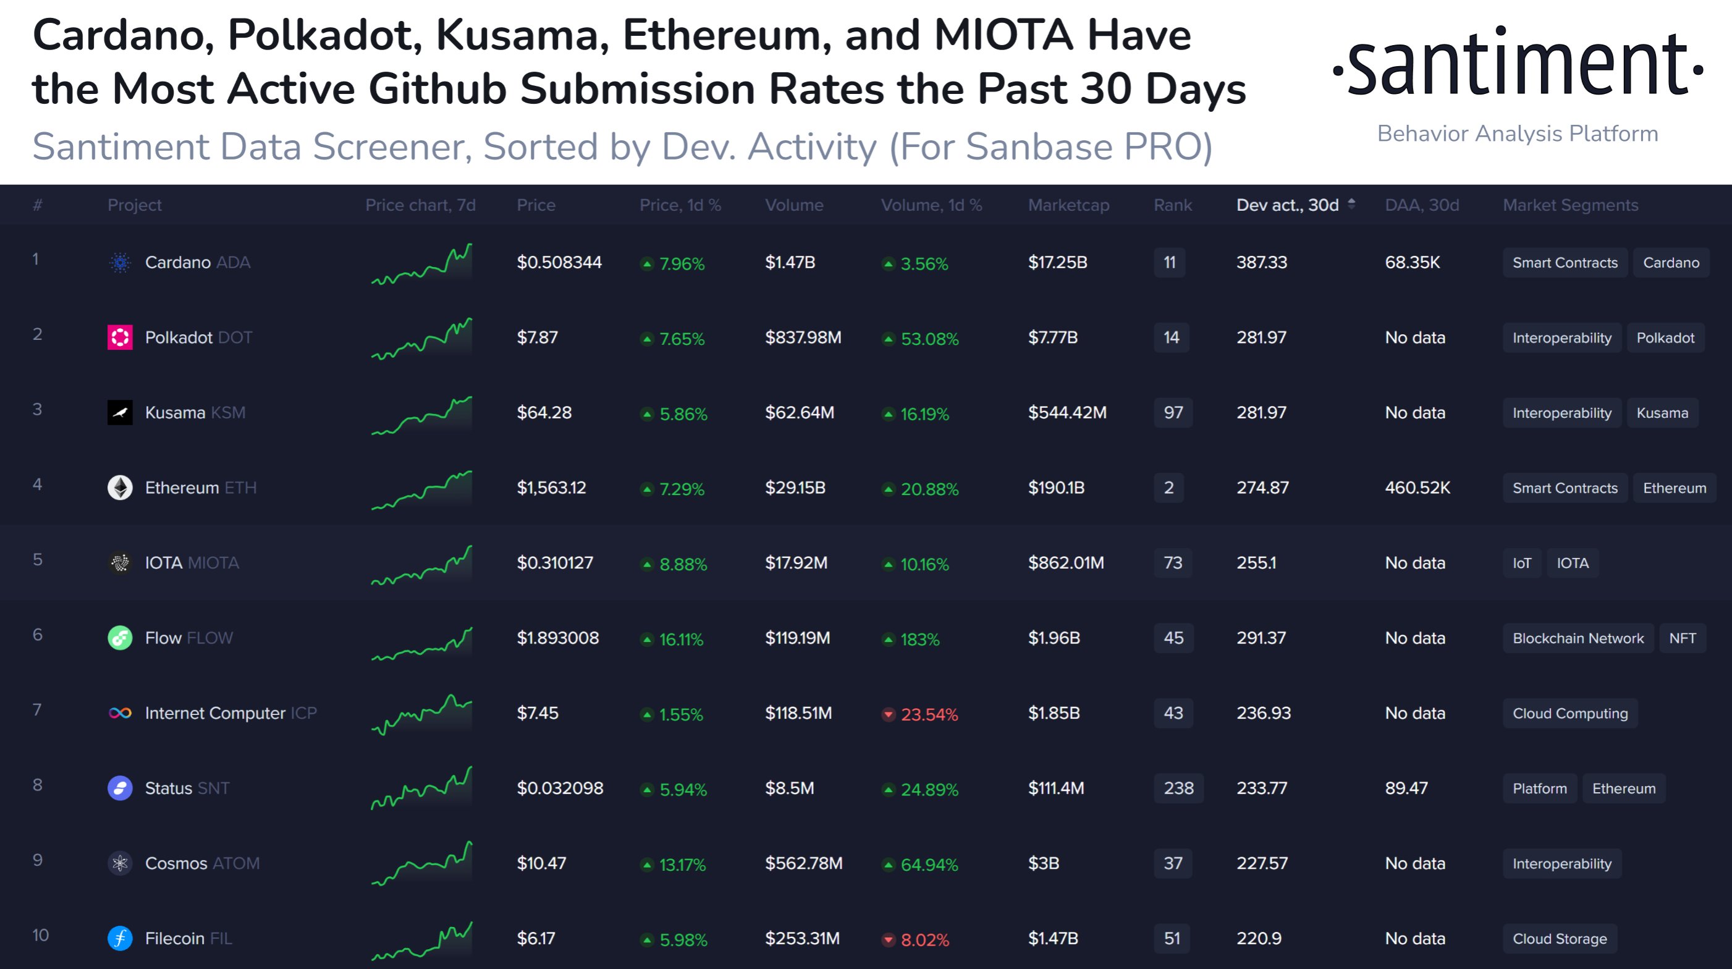Sort table by Marketcap column header
The height and width of the screenshot is (969, 1732).
[1068, 205]
